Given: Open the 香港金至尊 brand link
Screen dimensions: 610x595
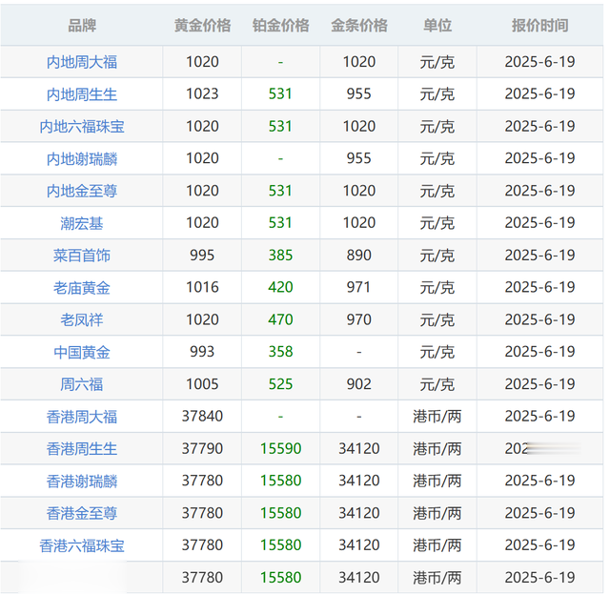Looking at the screenshot, I should coord(82,513).
